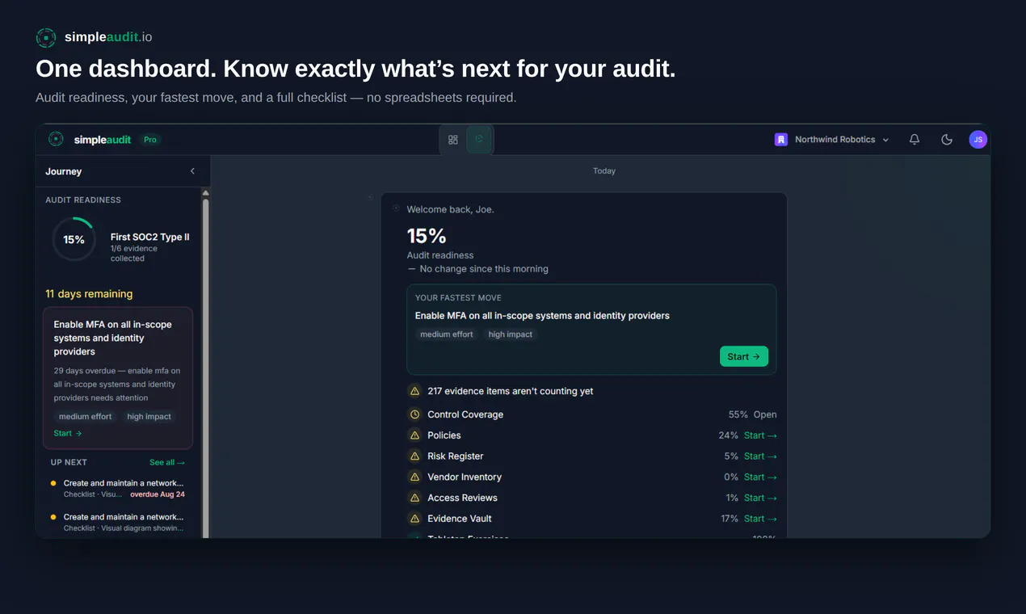Screen dimensions: 1026x614
Task: Click the Access Reviews warning icon
Action: point(414,498)
